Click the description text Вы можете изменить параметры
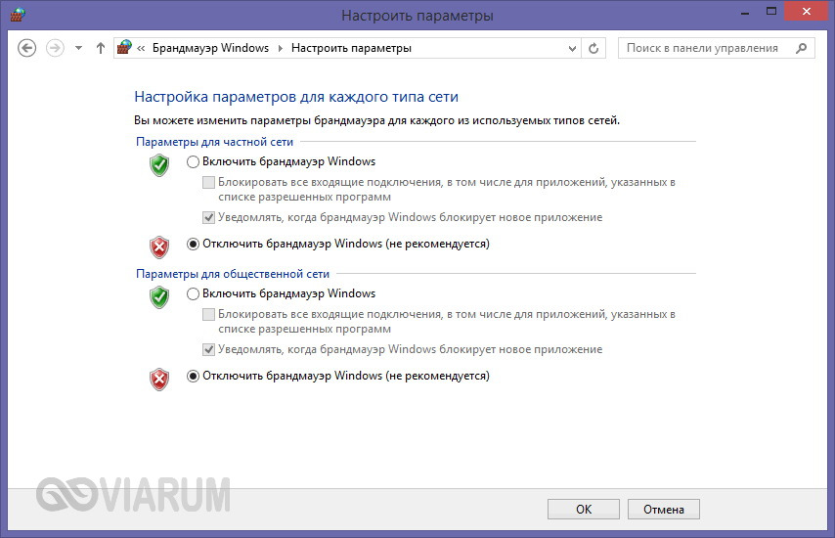Viewport: 835px width, 538px height. click(377, 120)
